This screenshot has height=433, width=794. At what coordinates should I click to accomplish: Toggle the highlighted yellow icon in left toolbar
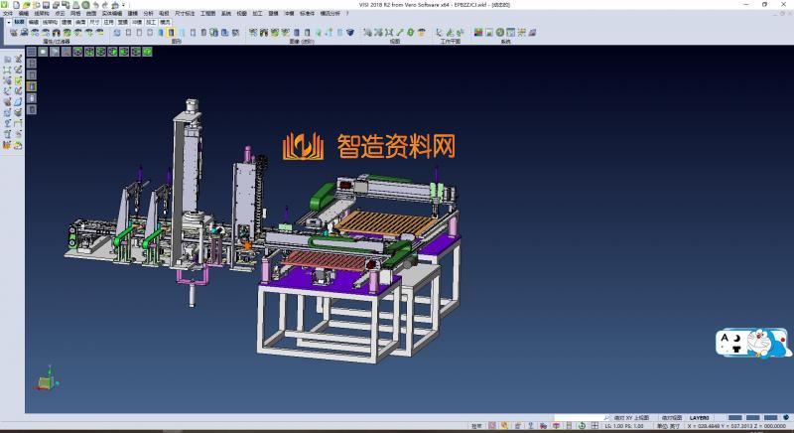click(x=31, y=86)
